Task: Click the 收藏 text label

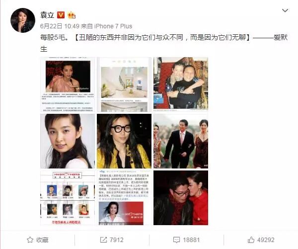Action: pyautogui.click(x=42, y=240)
